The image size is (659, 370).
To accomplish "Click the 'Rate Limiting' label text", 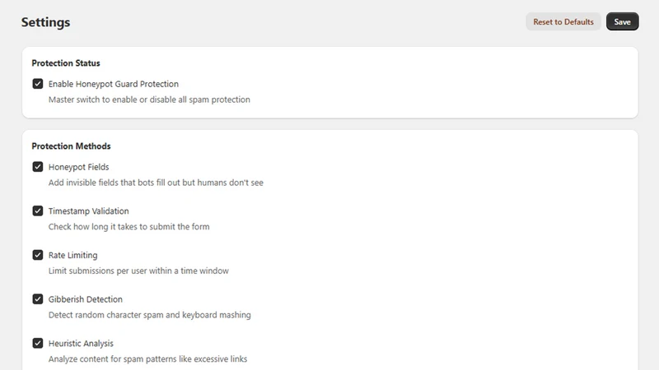I will 72,255.
